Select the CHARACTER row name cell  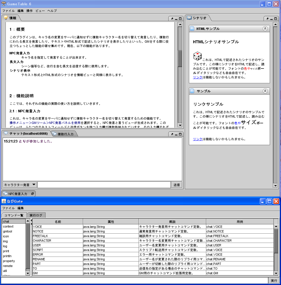pos(58,241)
